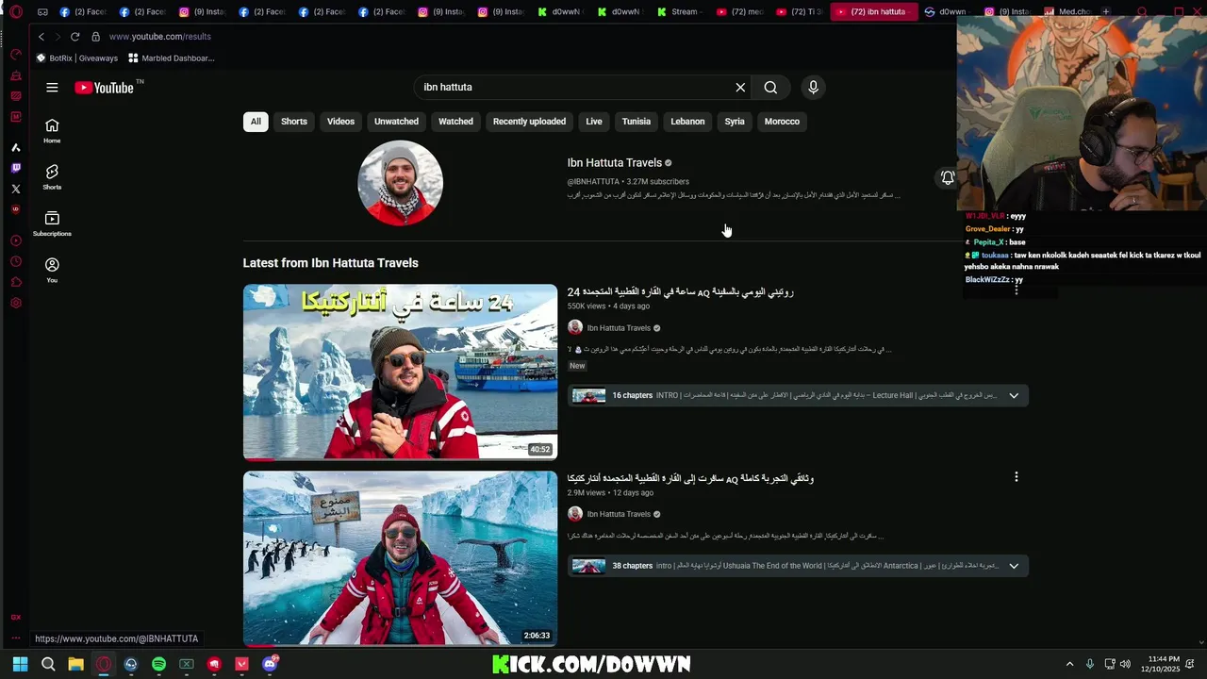Open Subscriptions in the YouTube sidebar
This screenshot has width=1207, height=679.
click(52, 224)
